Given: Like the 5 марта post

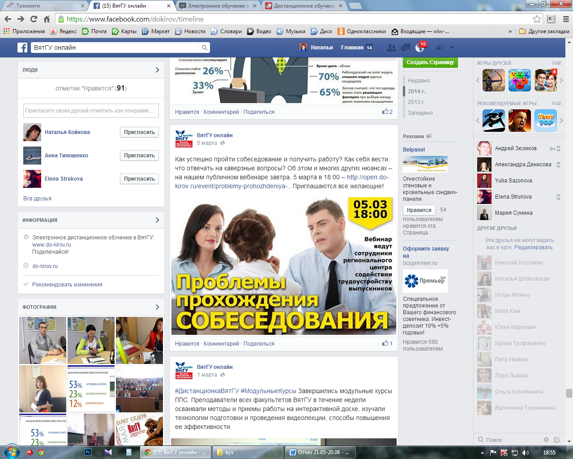Looking at the screenshot, I should click(187, 344).
